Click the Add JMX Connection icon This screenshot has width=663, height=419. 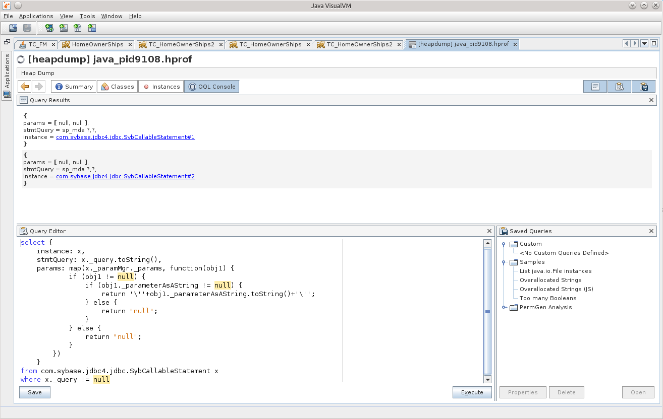[x=63, y=28]
